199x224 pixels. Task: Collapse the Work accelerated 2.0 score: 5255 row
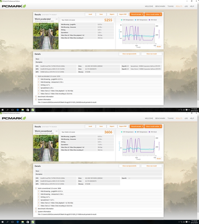36,76
